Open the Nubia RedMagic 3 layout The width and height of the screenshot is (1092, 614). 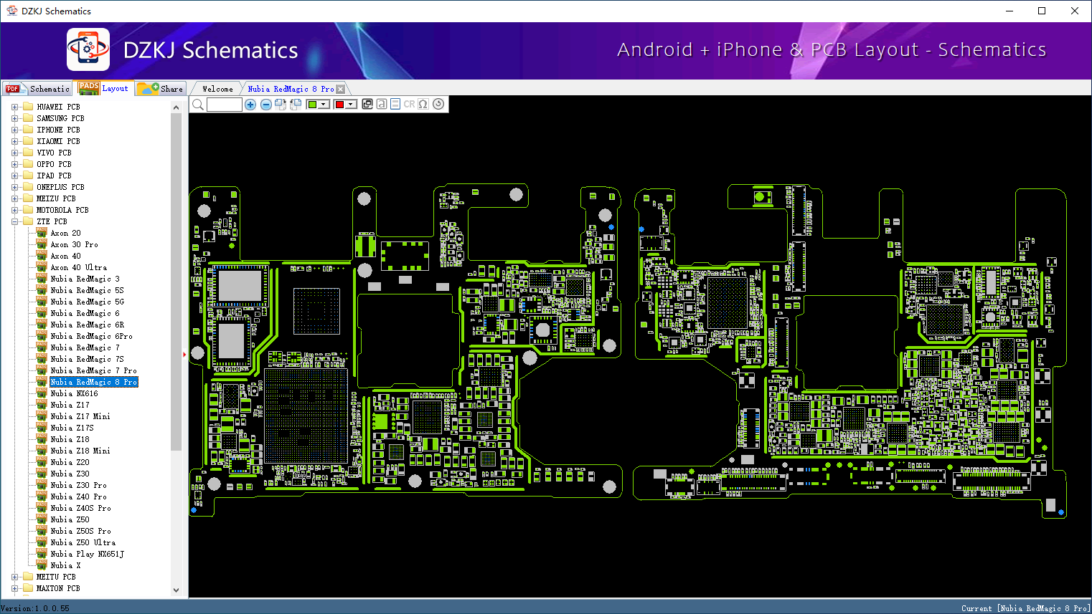85,279
